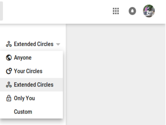166x125 pixels.
Task: Click the empty gray area right of the menu
Action: tap(116, 75)
